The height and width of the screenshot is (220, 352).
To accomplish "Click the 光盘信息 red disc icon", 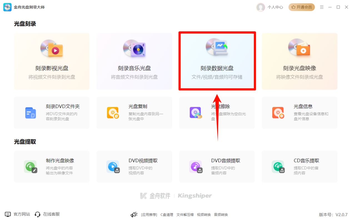I will (x=278, y=113).
